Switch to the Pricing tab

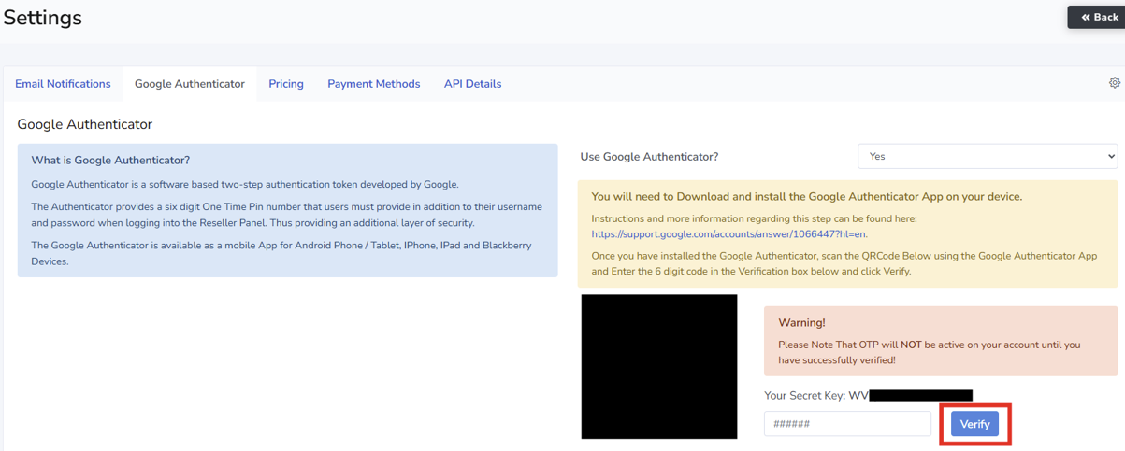pyautogui.click(x=286, y=84)
